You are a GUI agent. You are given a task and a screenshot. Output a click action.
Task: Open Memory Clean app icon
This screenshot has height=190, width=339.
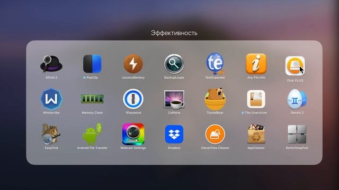(92, 99)
